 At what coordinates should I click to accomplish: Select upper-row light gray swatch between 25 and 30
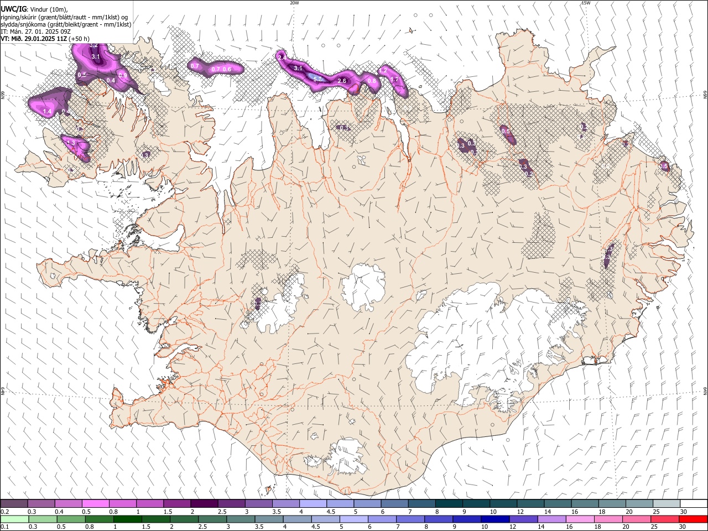pyautogui.click(x=665, y=504)
